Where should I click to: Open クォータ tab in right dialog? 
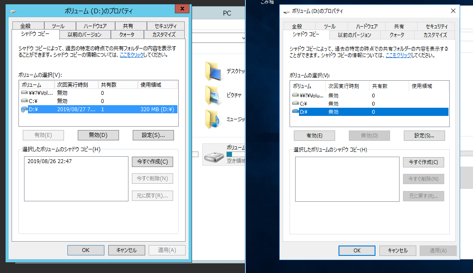pyautogui.click(x=397, y=35)
